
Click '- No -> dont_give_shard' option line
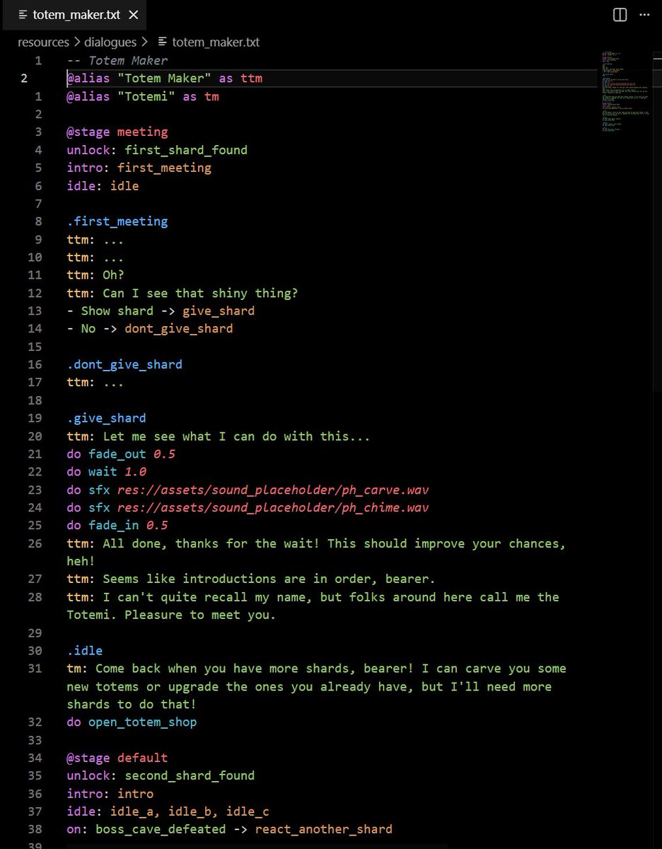click(x=150, y=329)
